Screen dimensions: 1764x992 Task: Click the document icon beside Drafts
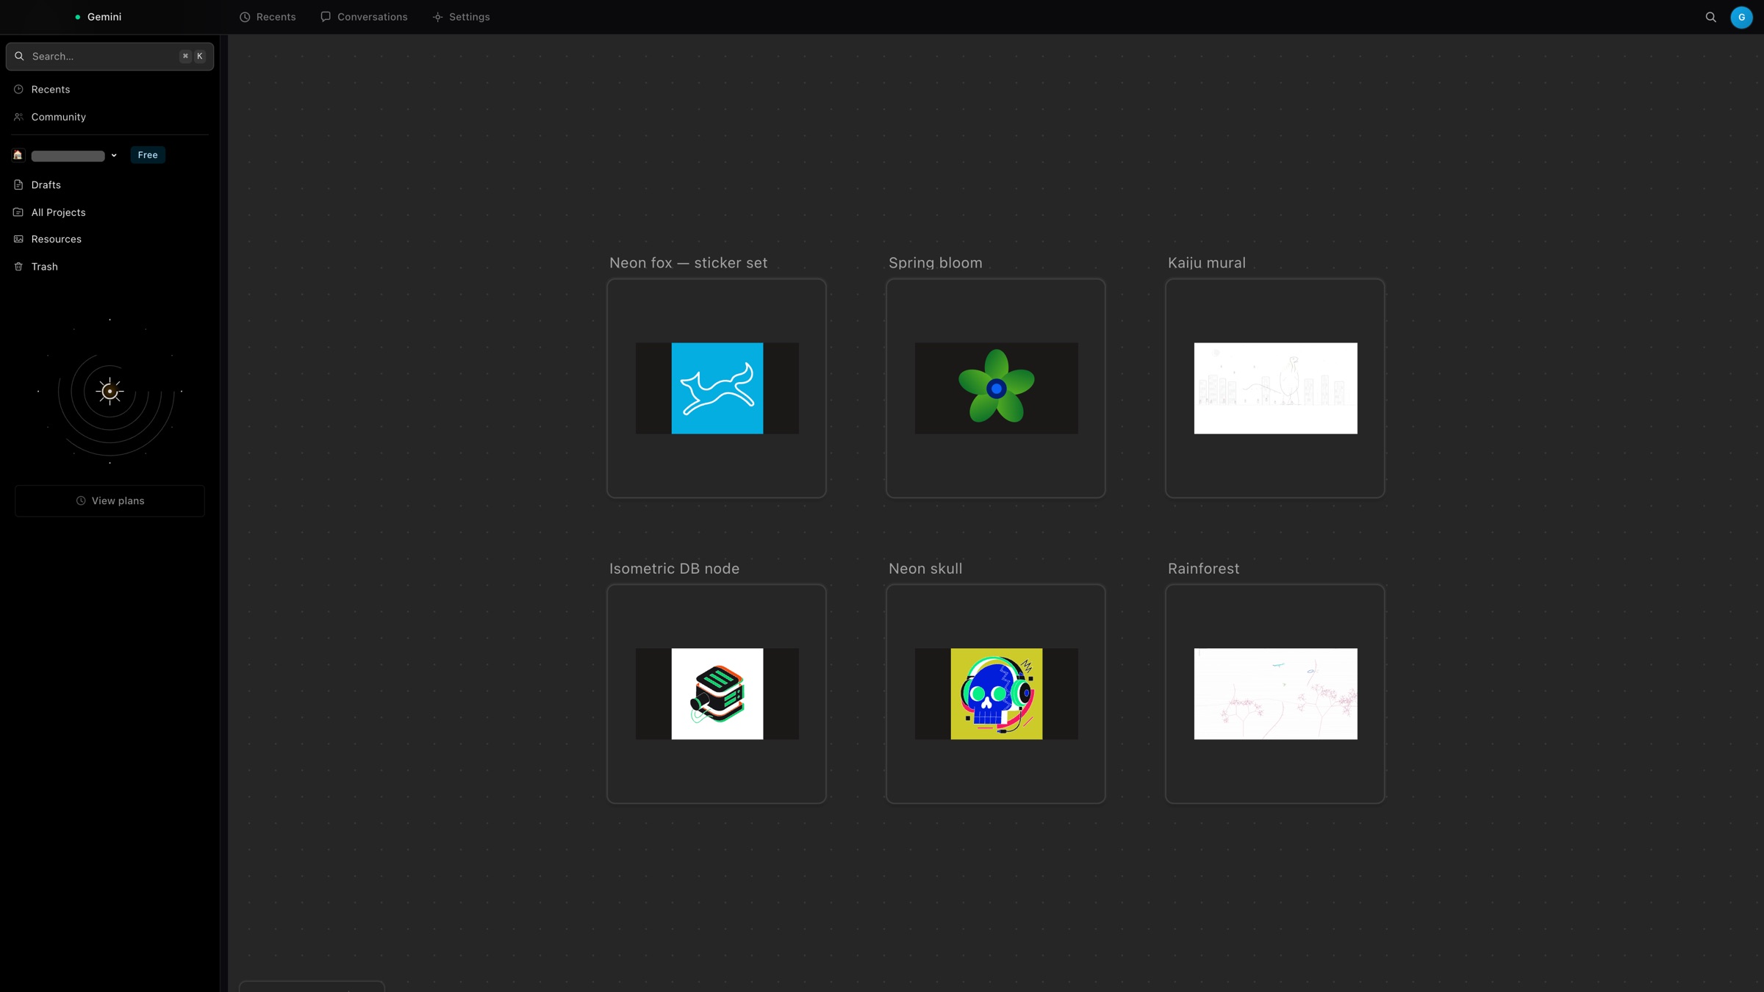coord(18,185)
